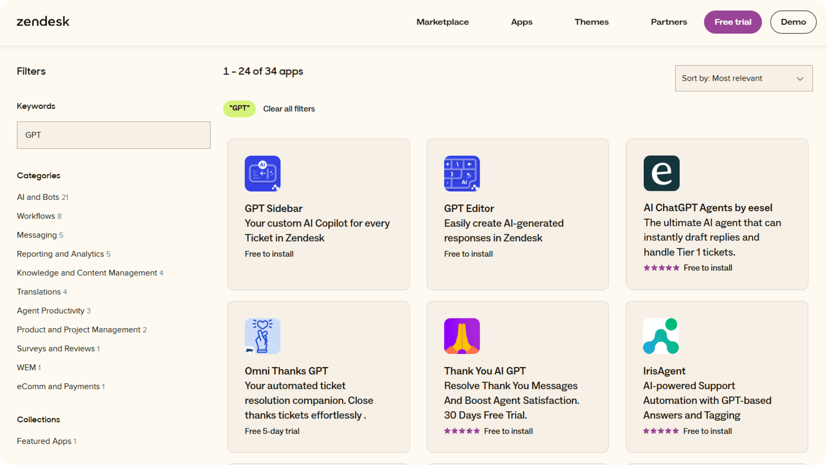827x465 pixels.
Task: Click the GPT Sidebar app icon
Action: coord(262,173)
